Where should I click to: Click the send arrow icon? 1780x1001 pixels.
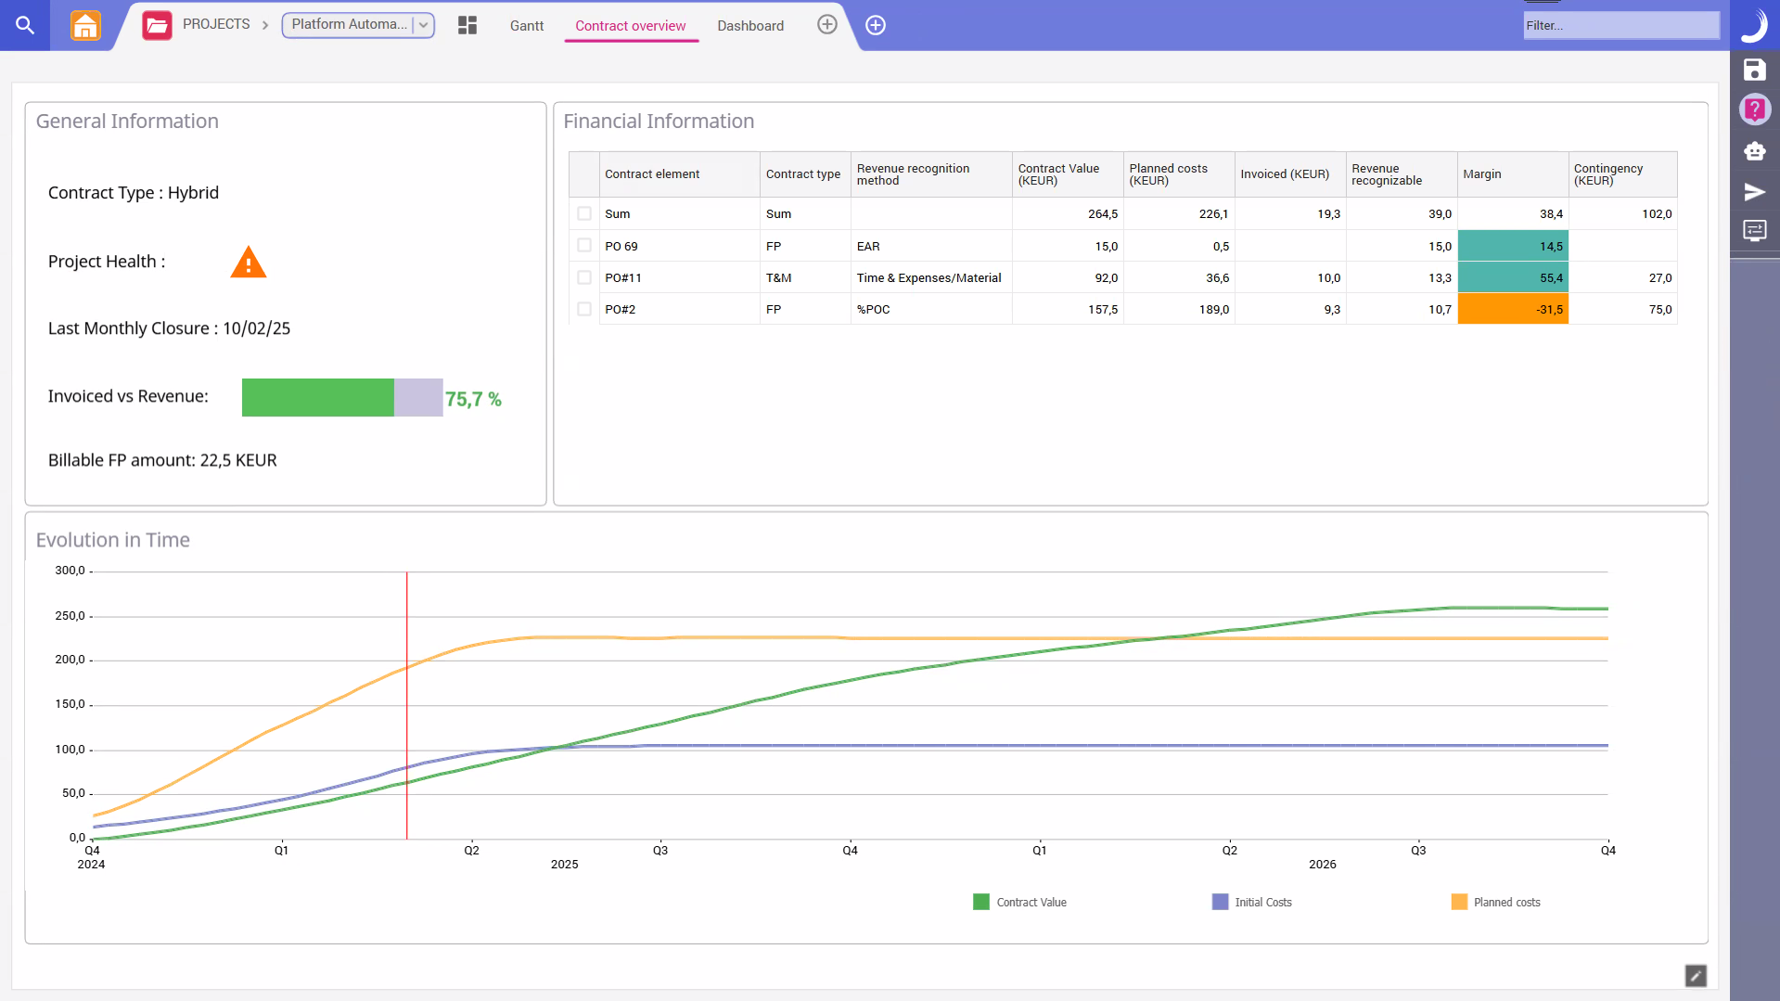(1754, 192)
